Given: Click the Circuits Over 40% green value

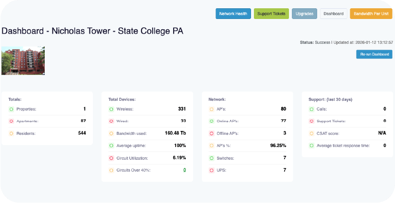Looking at the screenshot, I should (x=184, y=170).
